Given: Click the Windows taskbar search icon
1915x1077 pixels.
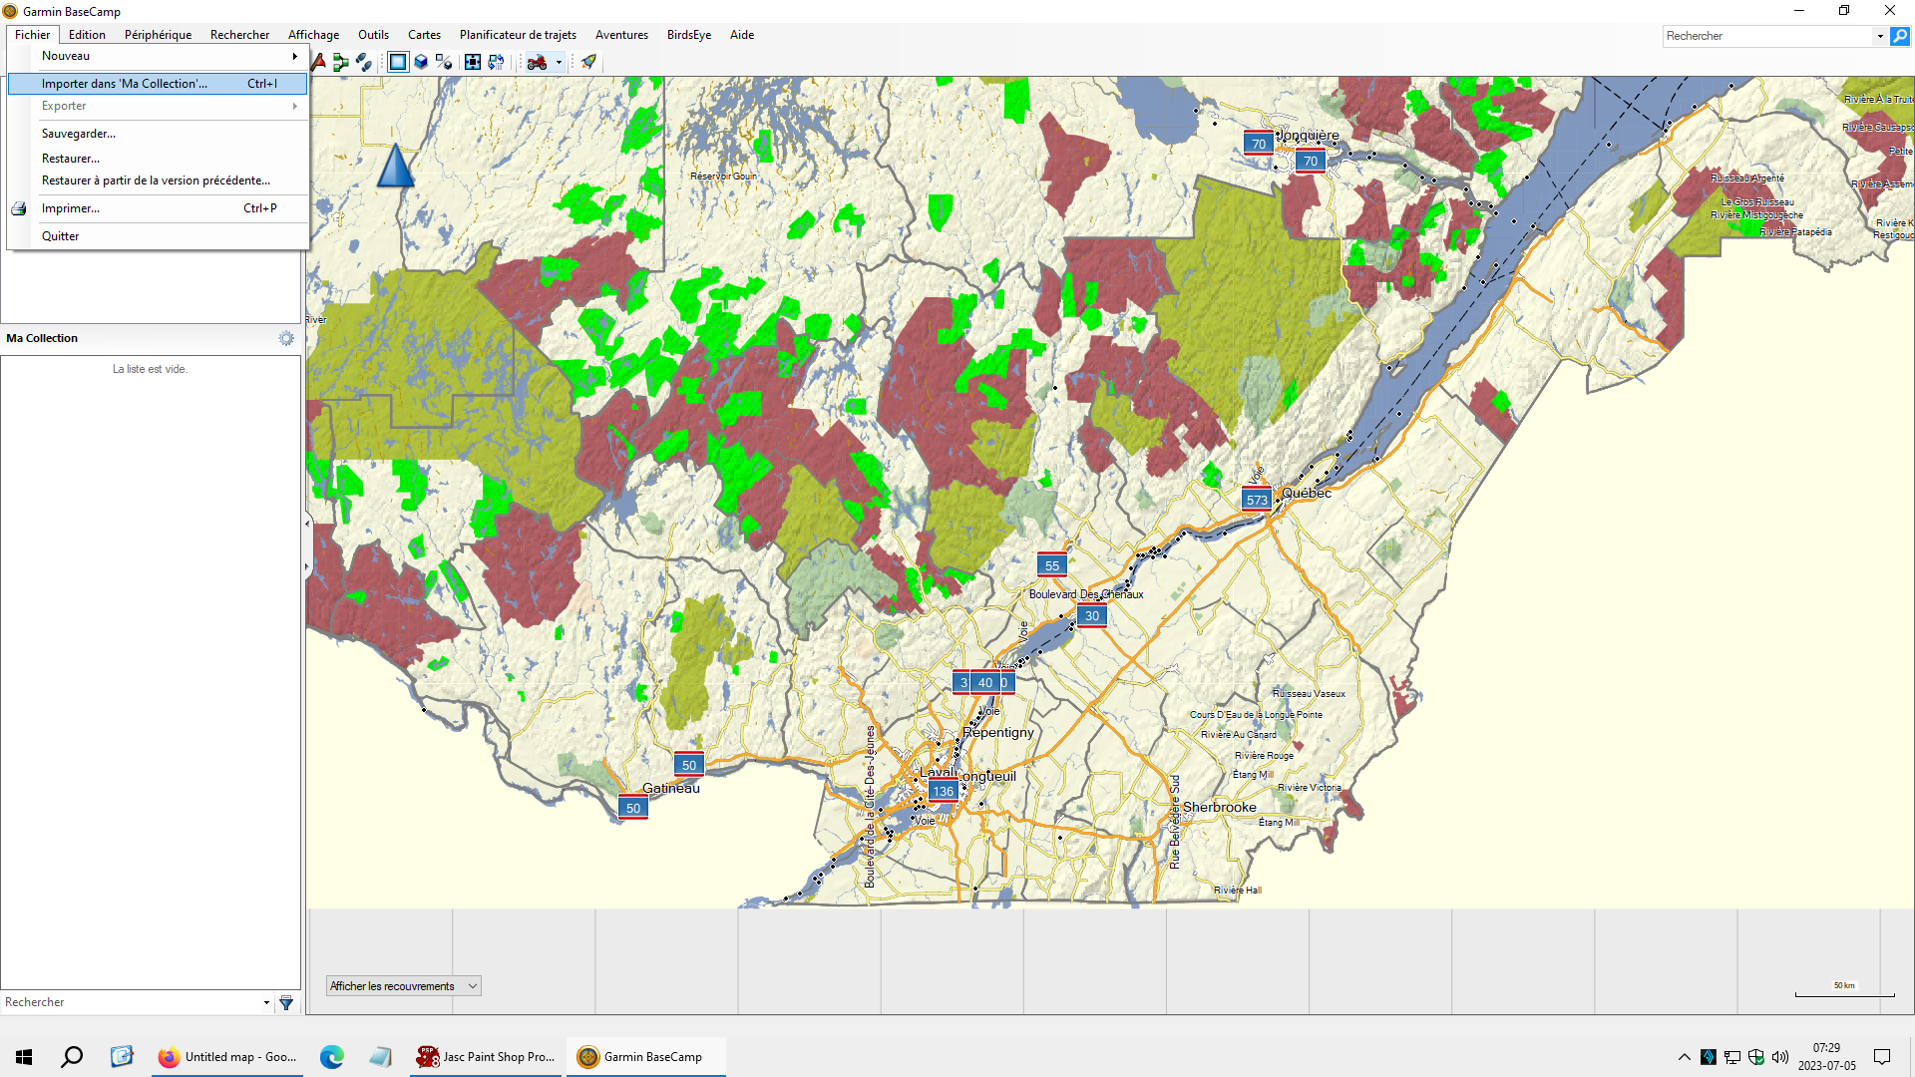Looking at the screenshot, I should click(x=72, y=1057).
